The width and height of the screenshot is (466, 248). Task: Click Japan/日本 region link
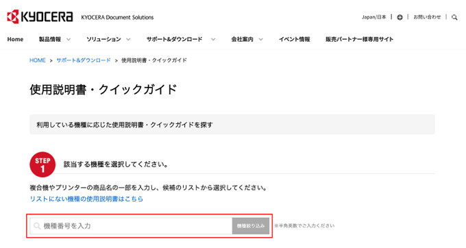click(374, 17)
